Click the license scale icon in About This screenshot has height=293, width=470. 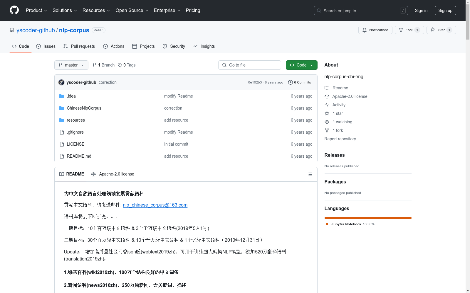(327, 96)
